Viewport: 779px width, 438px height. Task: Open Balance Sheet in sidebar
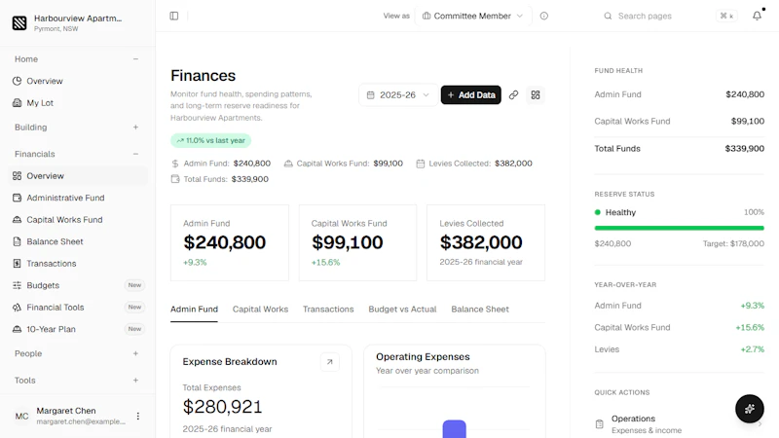78,241
